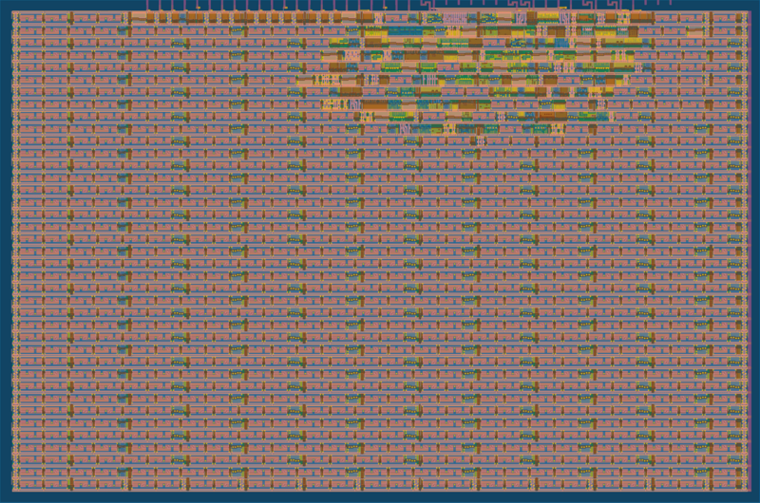Click the leftmost vertical pin stub on top edge
Viewport: 760px width, 503px height.
point(148,8)
